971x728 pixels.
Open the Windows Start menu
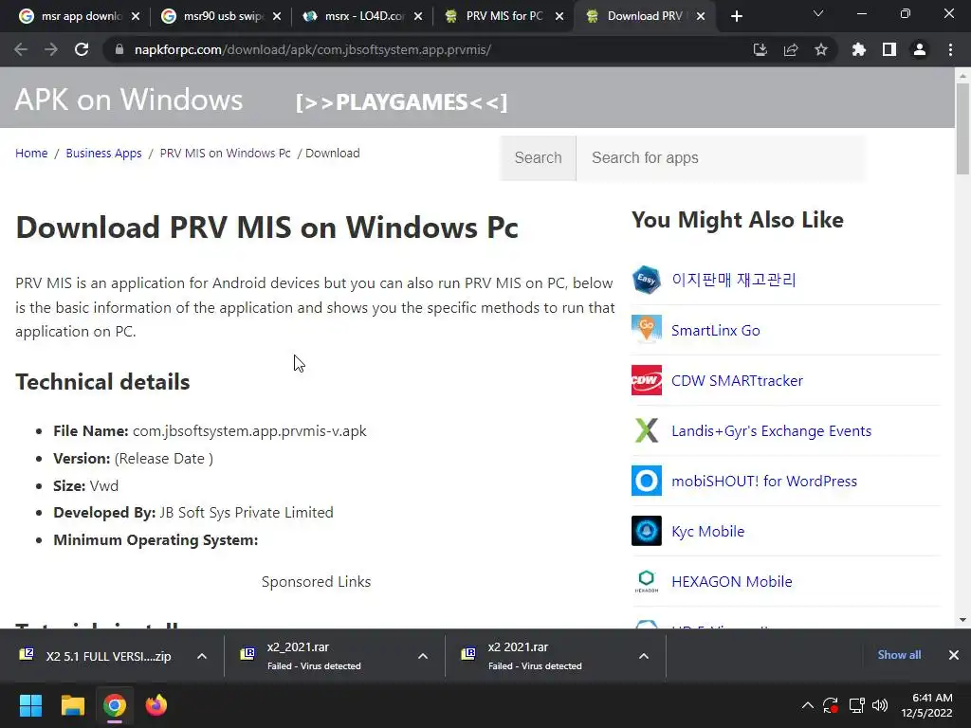[x=30, y=705]
